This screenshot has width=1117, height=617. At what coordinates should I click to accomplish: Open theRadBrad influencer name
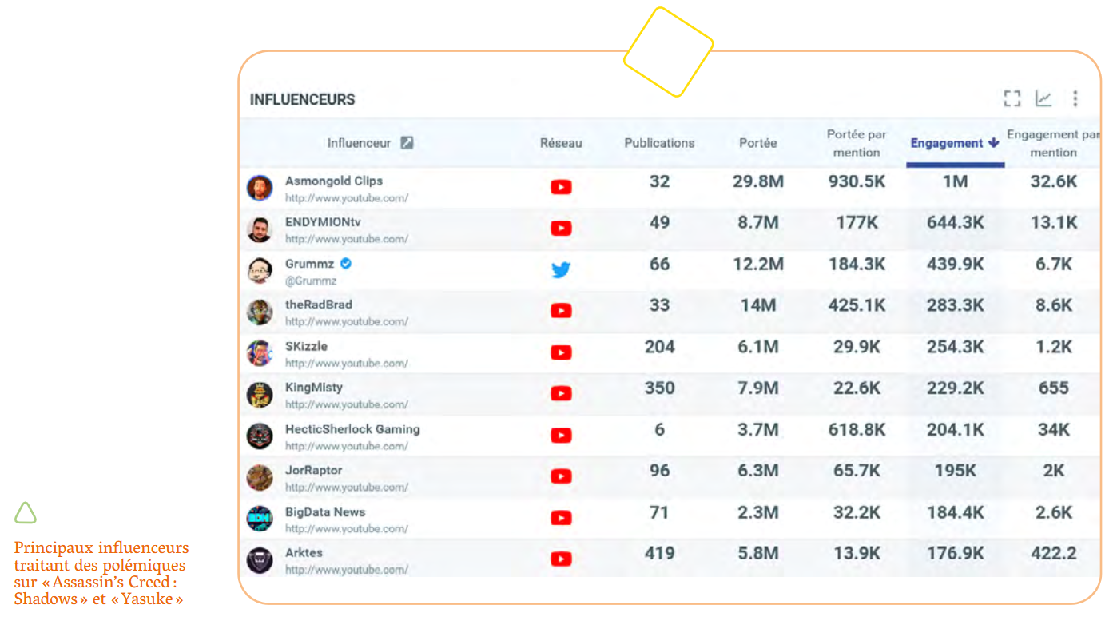tap(318, 305)
